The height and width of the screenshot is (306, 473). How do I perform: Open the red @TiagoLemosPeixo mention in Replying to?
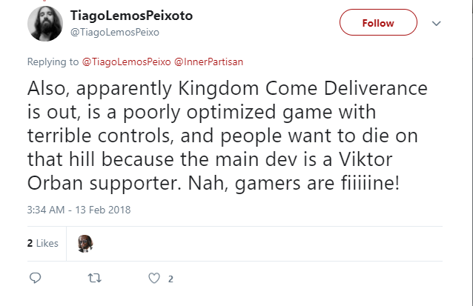click(126, 61)
